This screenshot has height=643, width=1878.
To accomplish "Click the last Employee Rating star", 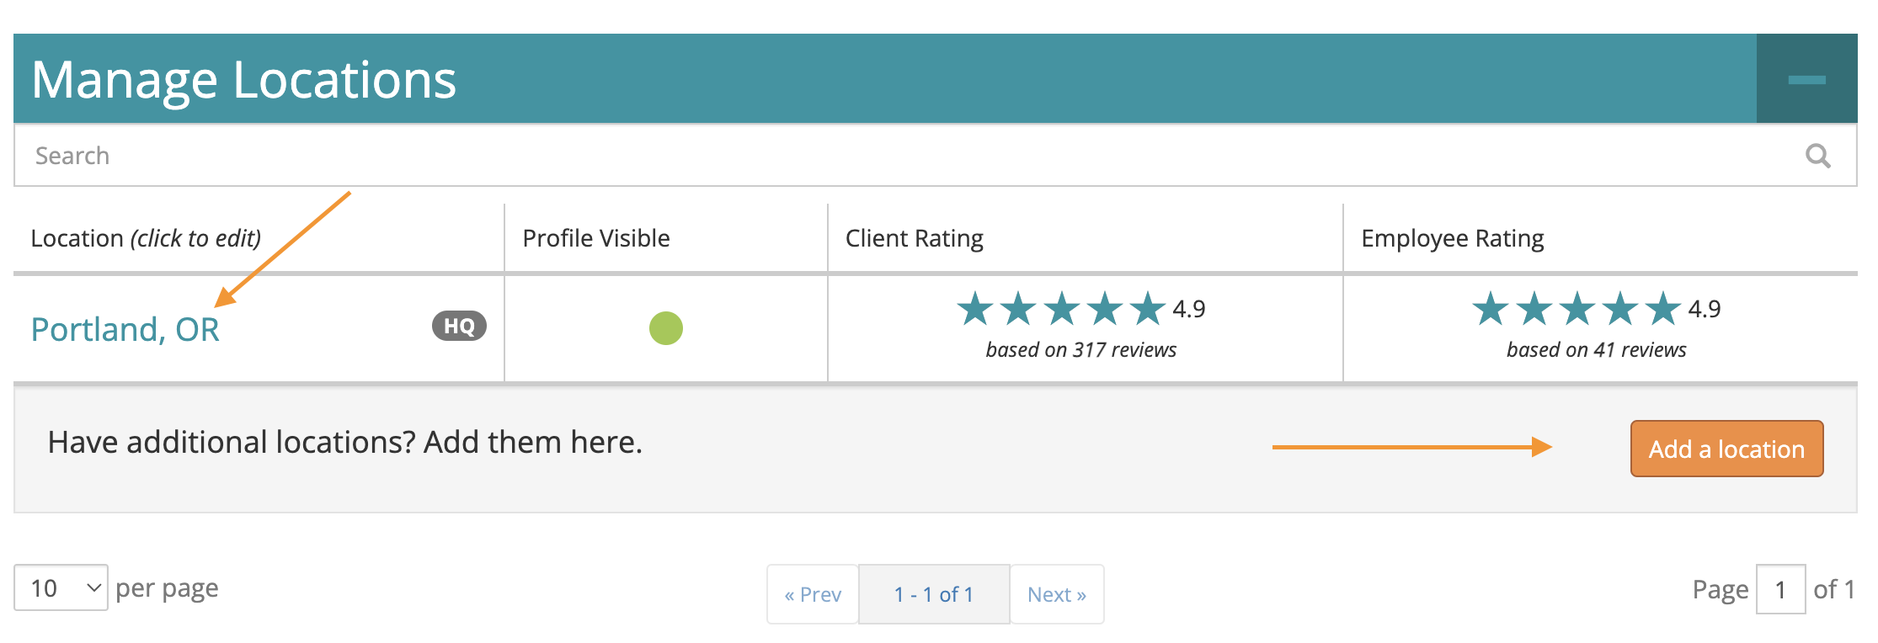I will pos(1663,309).
